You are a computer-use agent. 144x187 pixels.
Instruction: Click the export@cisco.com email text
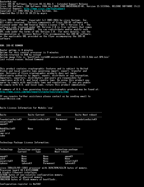point(11,99)
